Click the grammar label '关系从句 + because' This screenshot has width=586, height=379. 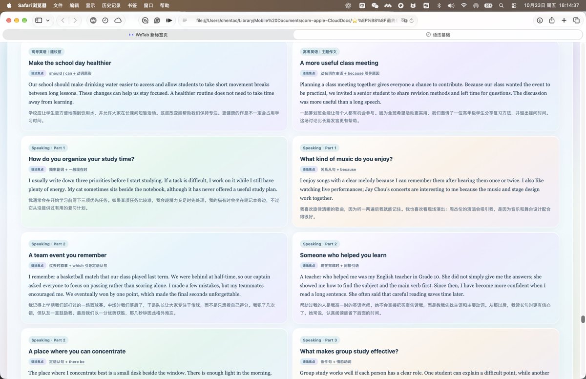[338, 169]
